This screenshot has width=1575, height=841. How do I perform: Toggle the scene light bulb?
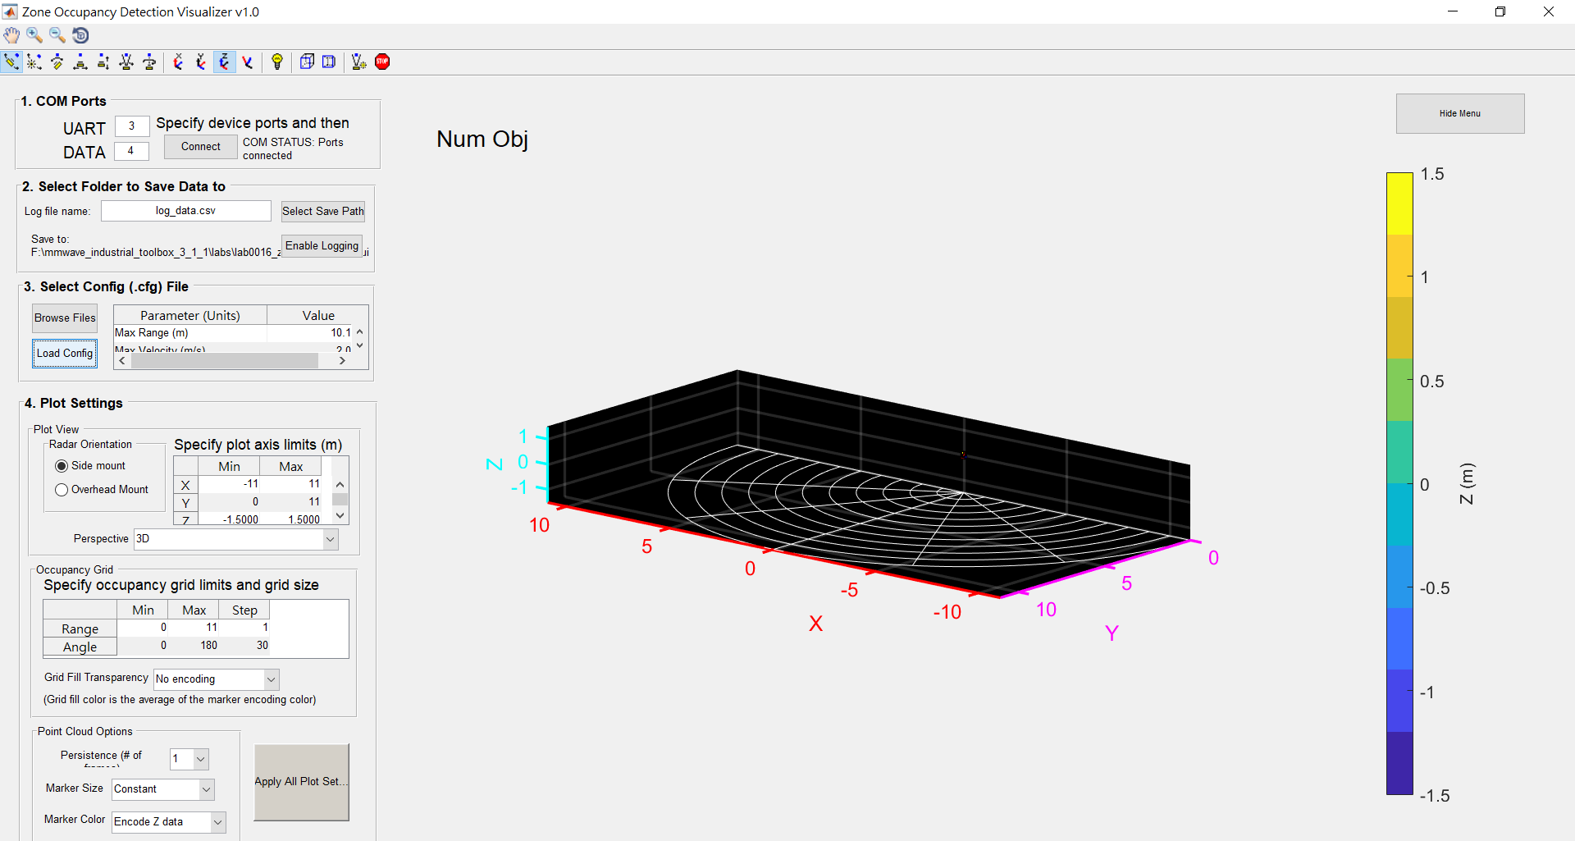point(277,62)
